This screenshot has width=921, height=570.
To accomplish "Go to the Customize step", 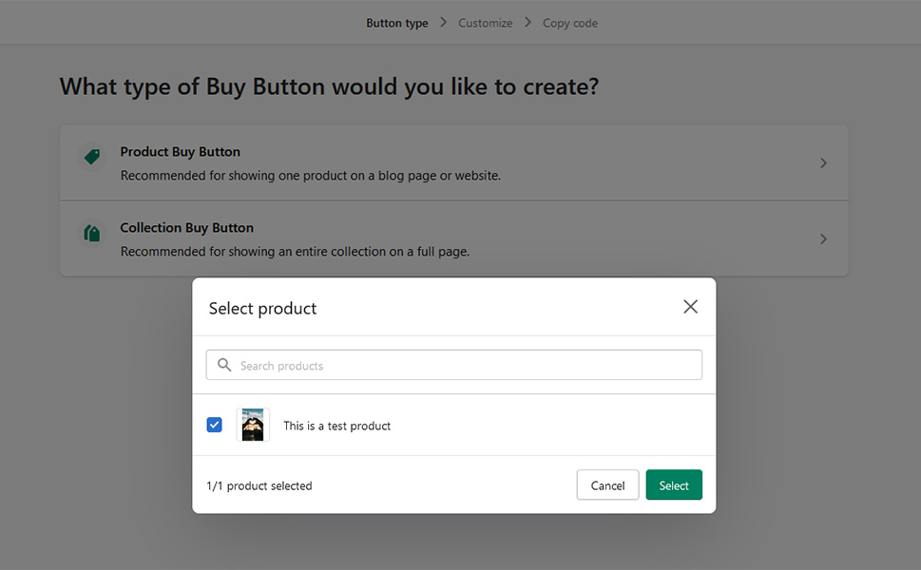I will click(x=485, y=23).
